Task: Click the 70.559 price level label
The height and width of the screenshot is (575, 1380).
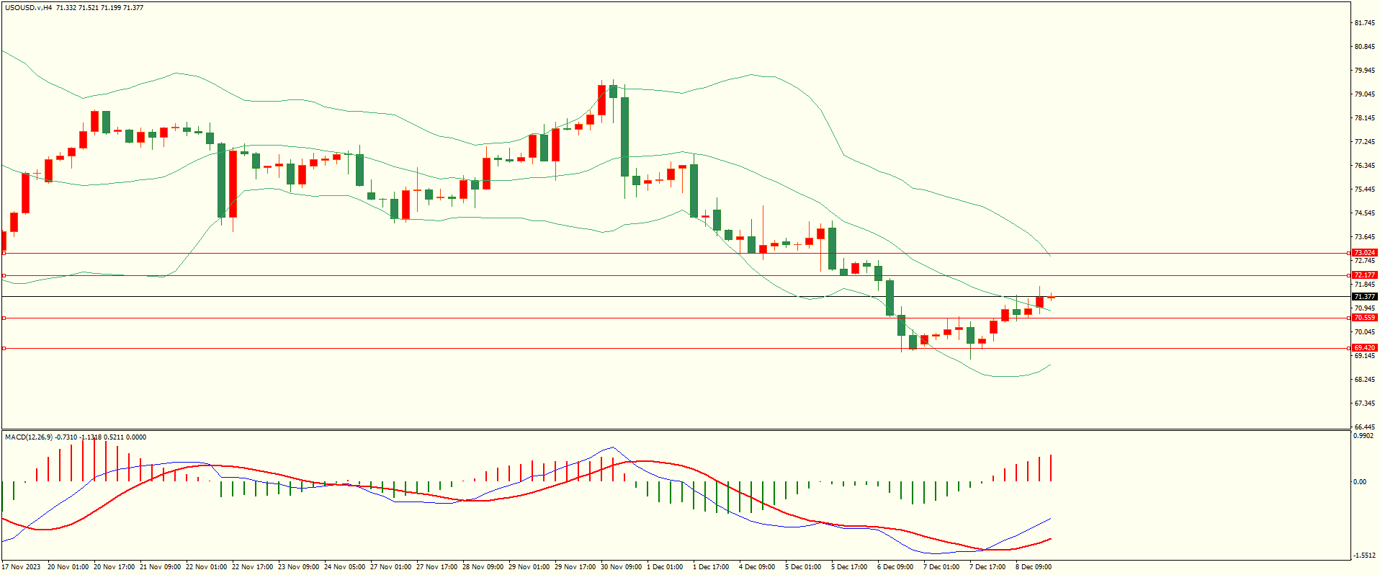Action: coord(1364,318)
